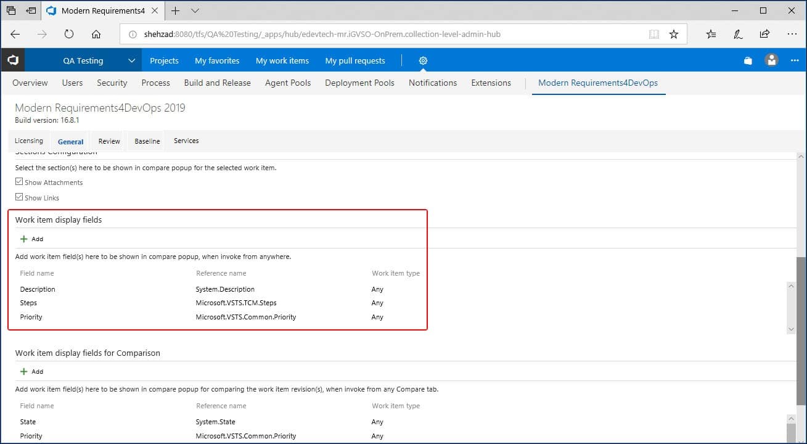Toggle the Show Attachments checkbox
807x444 pixels.
[x=19, y=183]
